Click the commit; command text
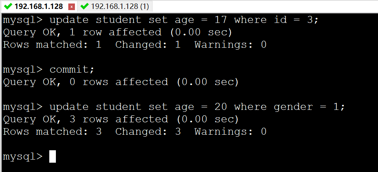Image resolution: width=378 pixels, height=172 pixels. click(x=72, y=69)
